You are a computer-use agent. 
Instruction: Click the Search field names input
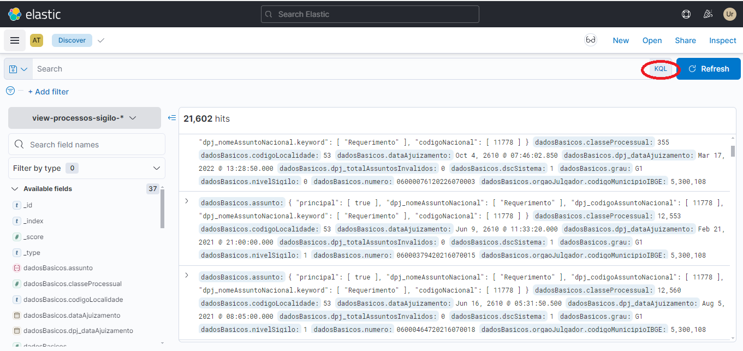tap(93, 145)
